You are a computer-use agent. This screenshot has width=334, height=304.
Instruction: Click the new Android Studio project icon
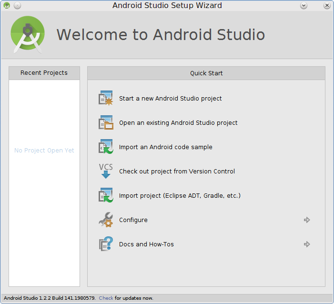coord(106,98)
